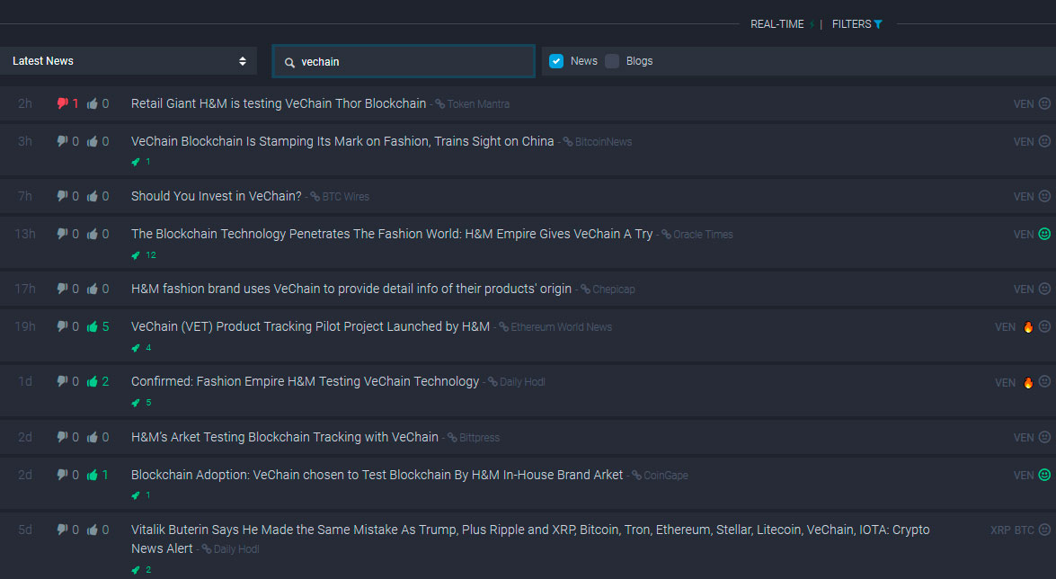Viewport: 1056px width, 579px height.
Task: Open Vitalik Buterin Same Mistake As Trump article
Action: 530,539
